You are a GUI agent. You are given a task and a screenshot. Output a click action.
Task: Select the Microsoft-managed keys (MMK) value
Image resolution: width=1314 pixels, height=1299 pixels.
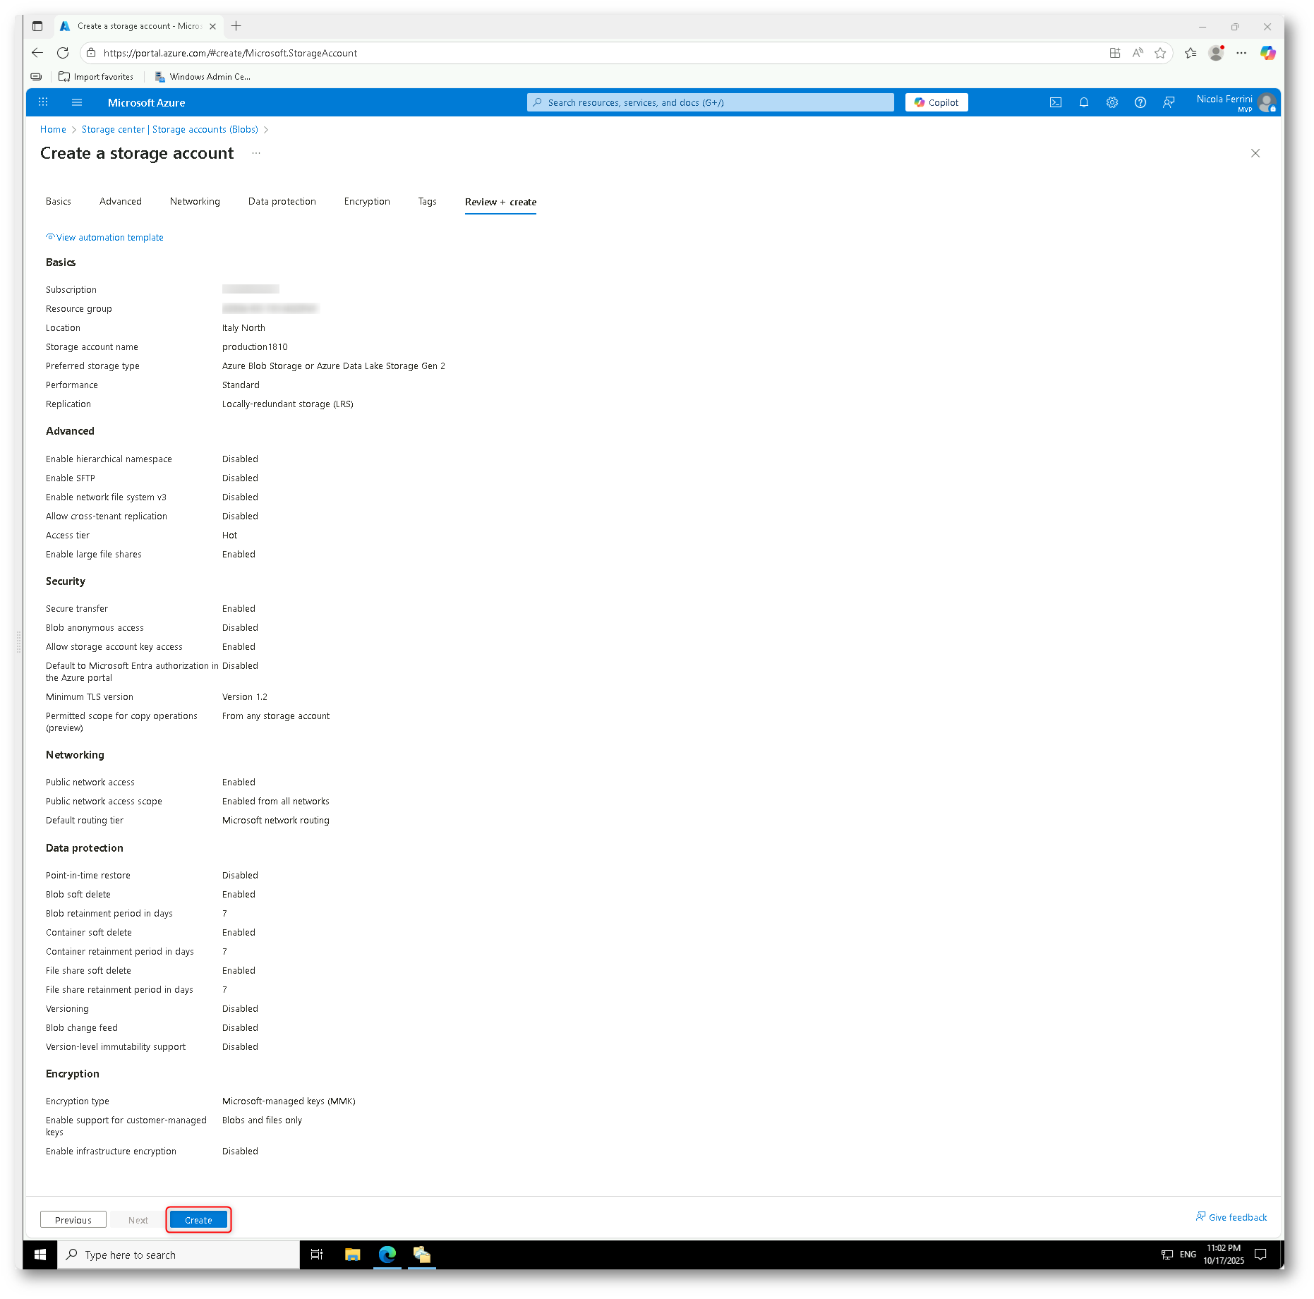pyautogui.click(x=289, y=1101)
